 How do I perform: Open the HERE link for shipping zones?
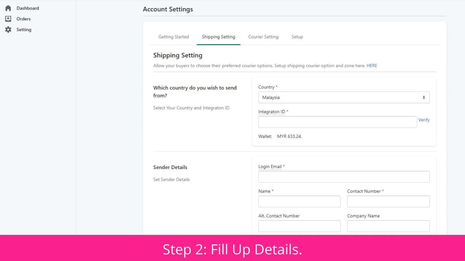[372, 66]
